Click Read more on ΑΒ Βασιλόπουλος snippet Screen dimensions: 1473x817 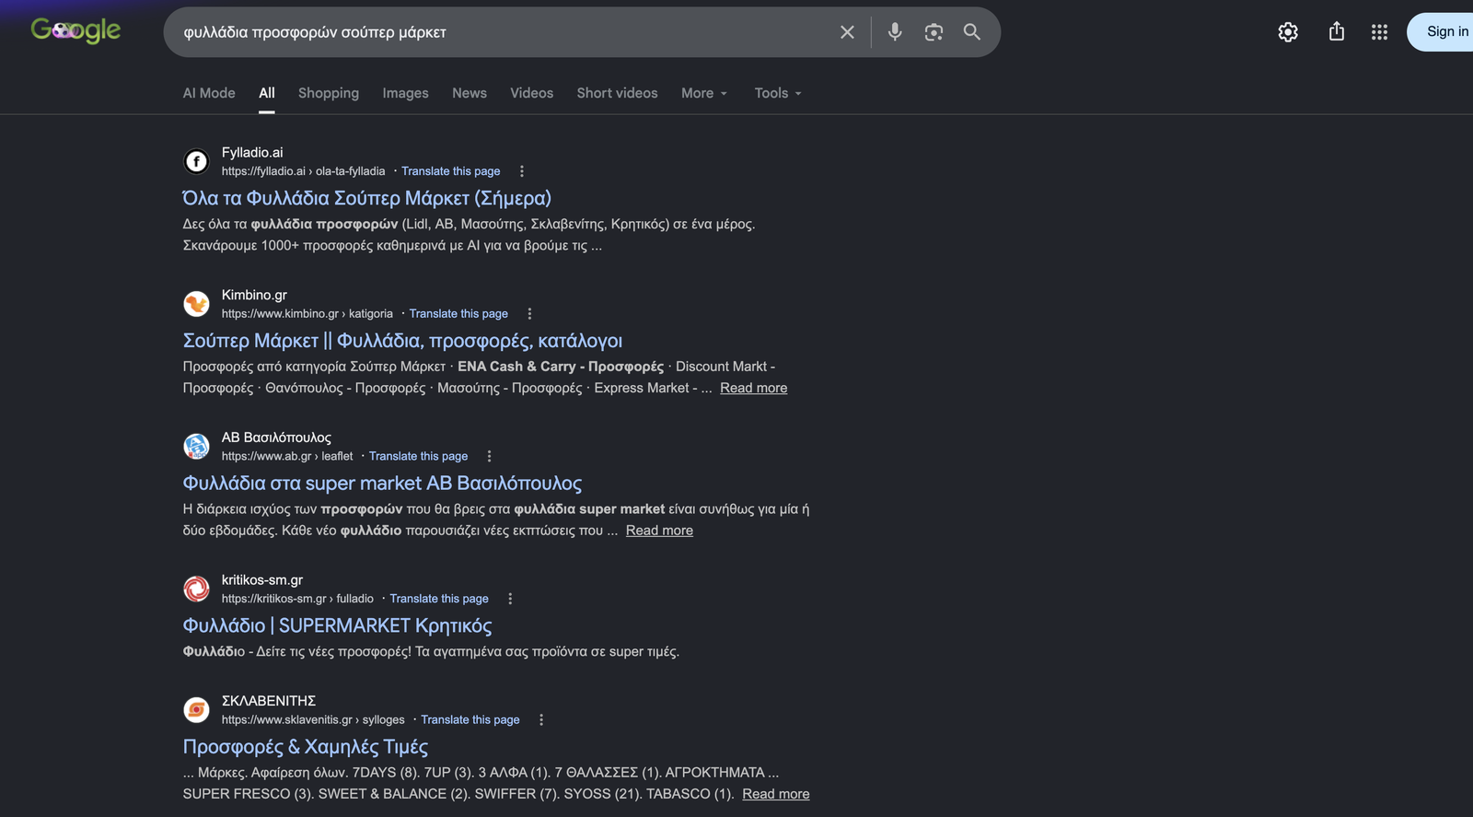pos(659,531)
